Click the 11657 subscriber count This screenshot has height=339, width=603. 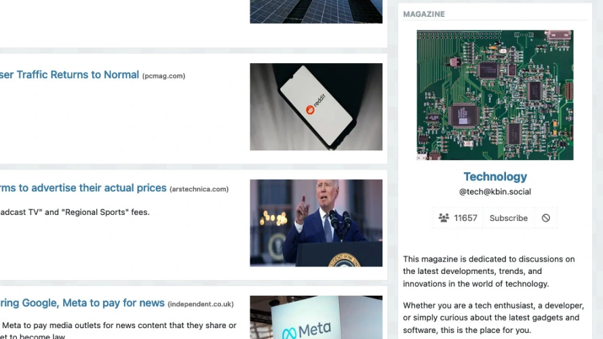(x=465, y=218)
